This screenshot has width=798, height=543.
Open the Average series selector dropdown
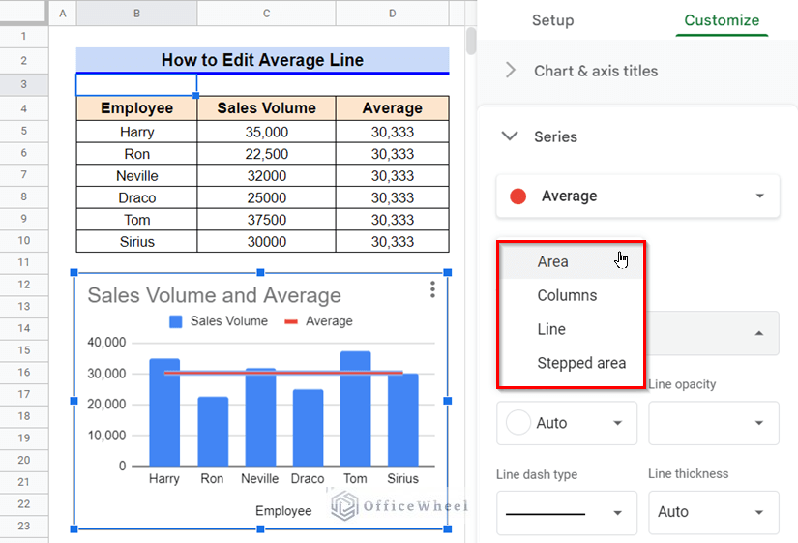[x=637, y=196]
